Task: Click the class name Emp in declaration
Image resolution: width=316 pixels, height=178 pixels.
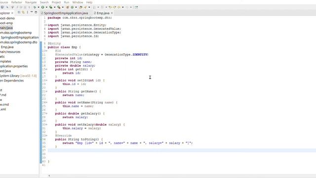Action: click(75, 47)
